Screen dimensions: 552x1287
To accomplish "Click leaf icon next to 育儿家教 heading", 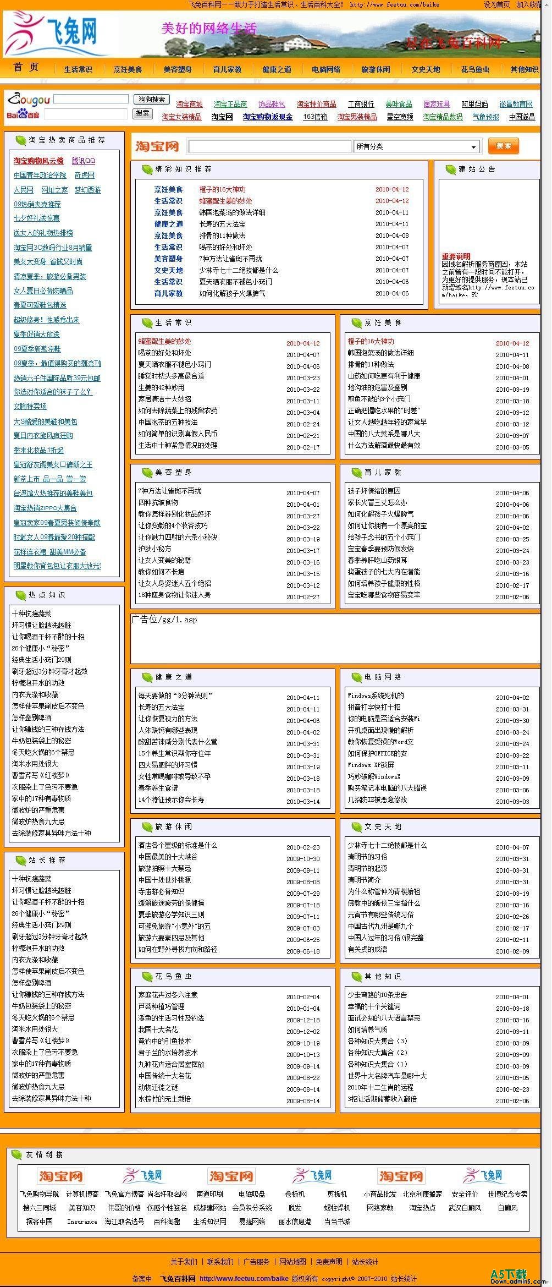I will click(x=356, y=473).
